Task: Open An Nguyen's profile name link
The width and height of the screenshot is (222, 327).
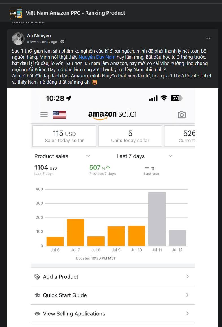Action: click(x=39, y=35)
